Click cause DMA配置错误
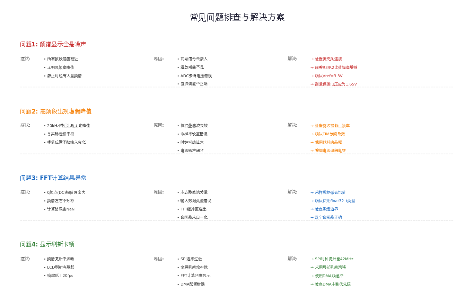This screenshot has width=474, height=307. [193, 284]
